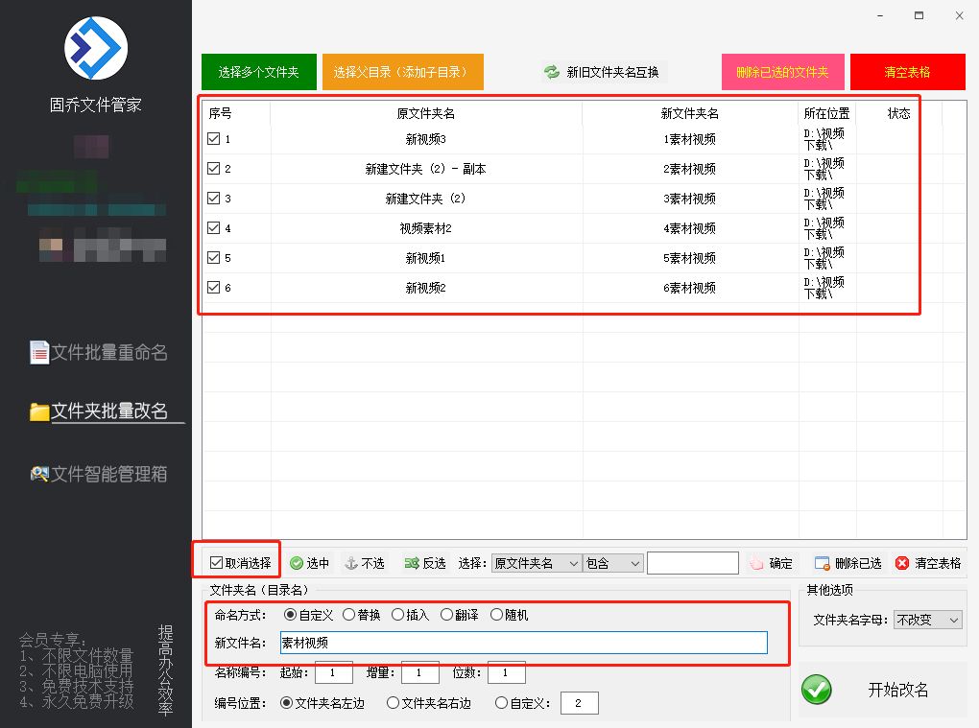Click the 序号 column header
The height and width of the screenshot is (728, 979).
click(220, 113)
